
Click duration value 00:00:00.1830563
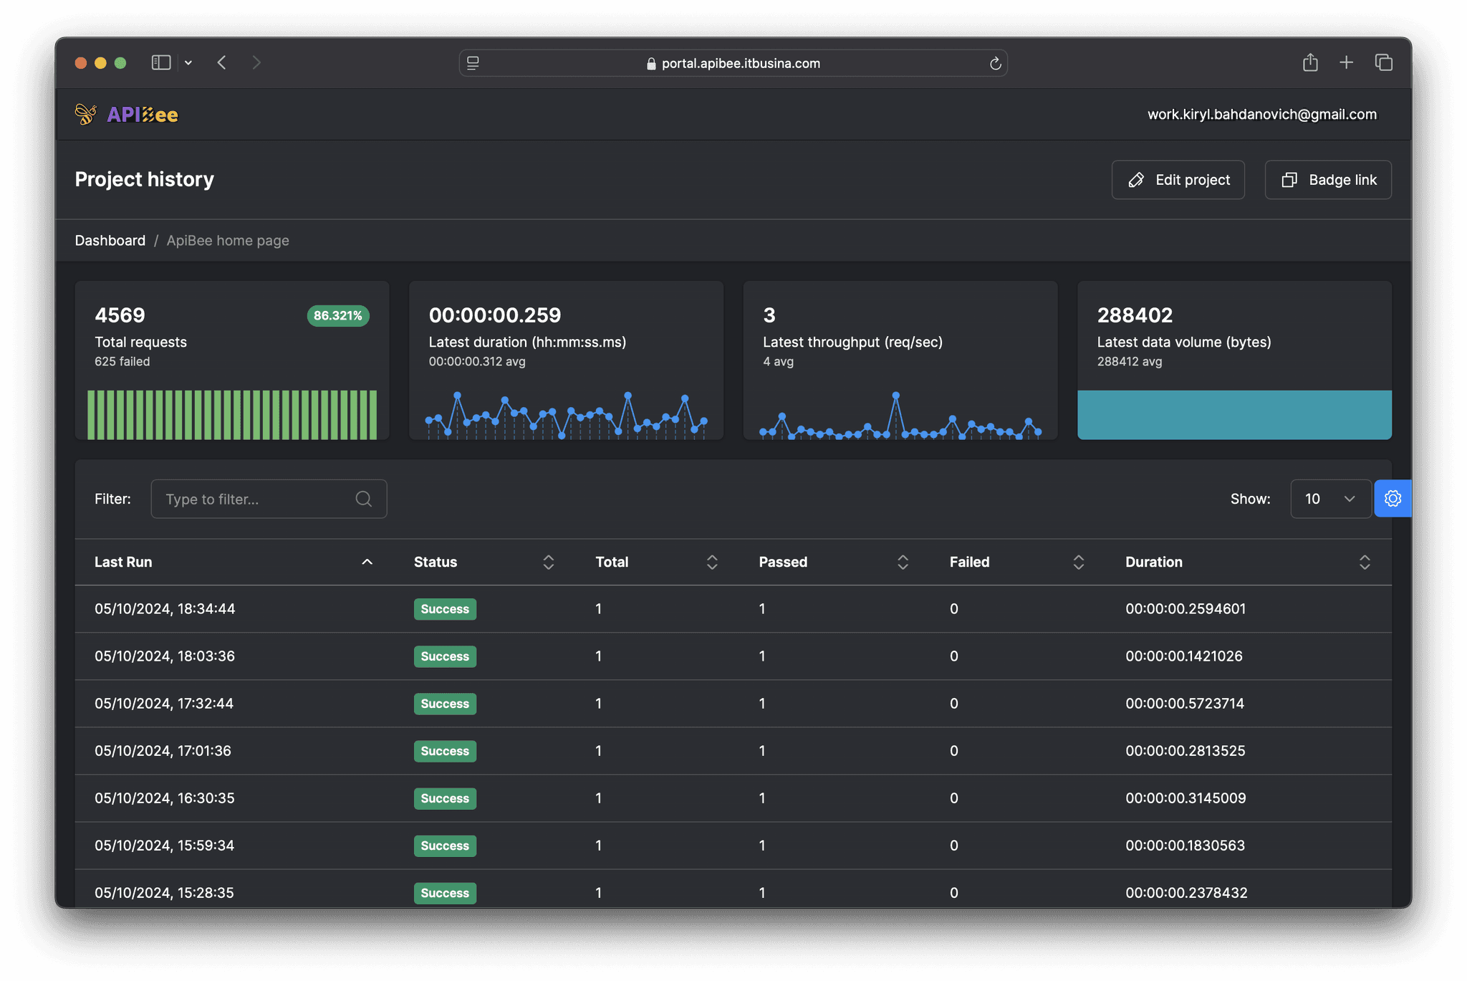click(1185, 846)
